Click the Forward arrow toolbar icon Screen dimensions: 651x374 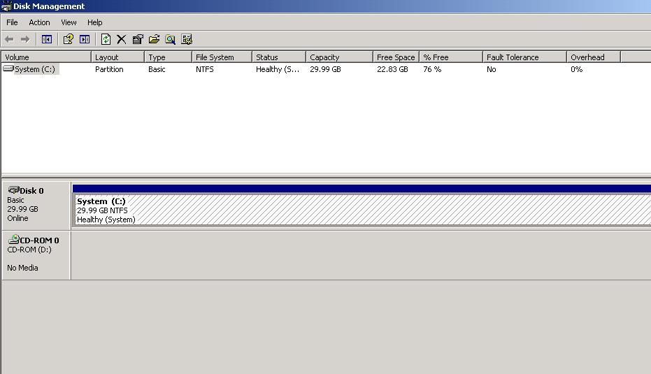pyautogui.click(x=25, y=40)
